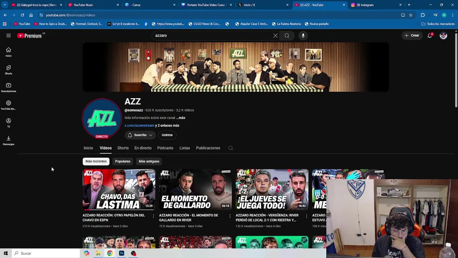Open Inicio in the left sidebar
Image resolution: width=458 pixels, height=258 pixels.
click(x=9, y=52)
